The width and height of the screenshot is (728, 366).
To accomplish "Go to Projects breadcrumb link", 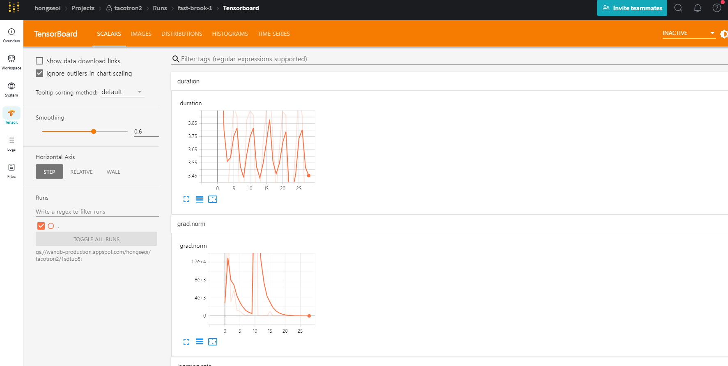I will [x=83, y=8].
